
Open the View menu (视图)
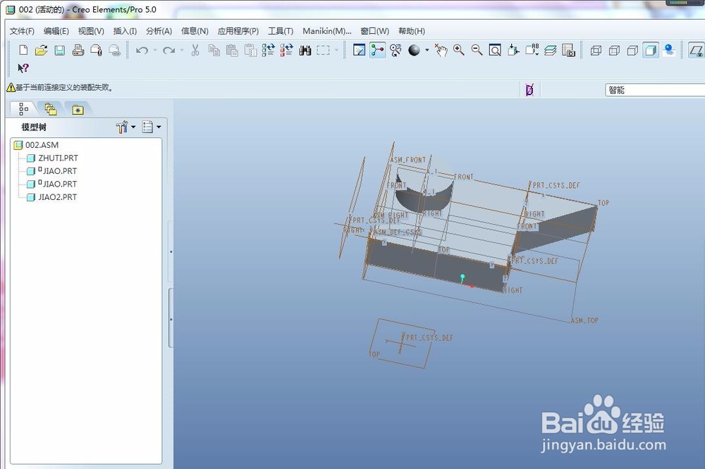(x=91, y=31)
